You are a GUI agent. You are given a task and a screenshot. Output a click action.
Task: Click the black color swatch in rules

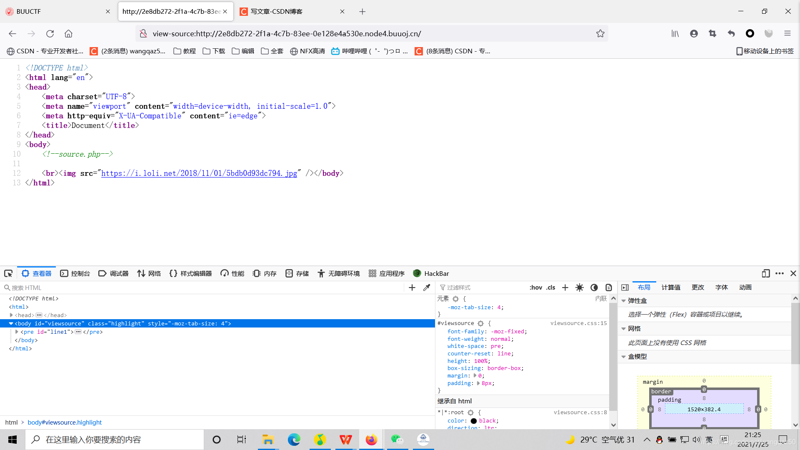(x=474, y=421)
